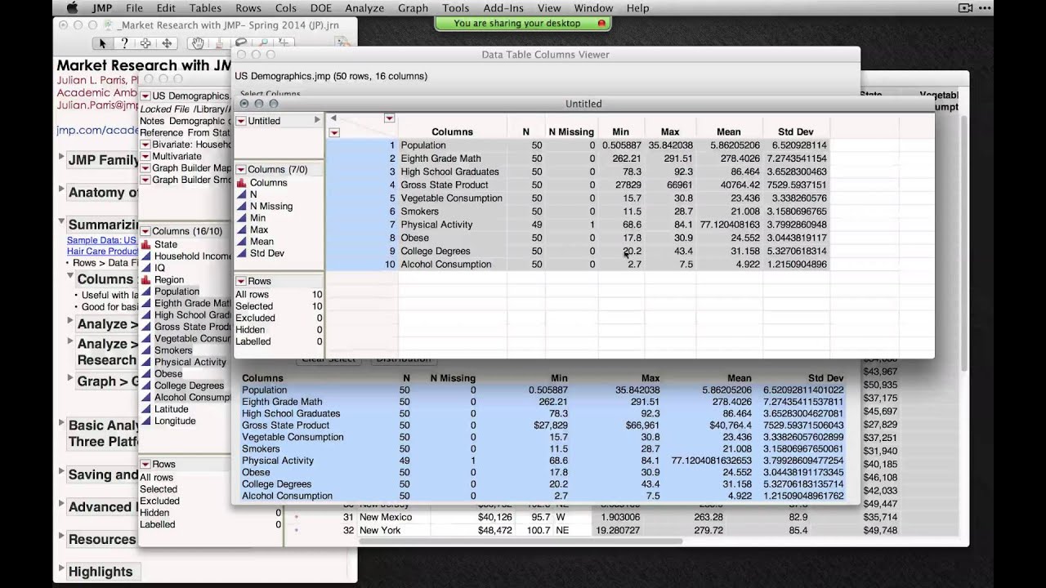The height and width of the screenshot is (588, 1046).
Task: Open the Hair Care Product link
Action: click(102, 252)
